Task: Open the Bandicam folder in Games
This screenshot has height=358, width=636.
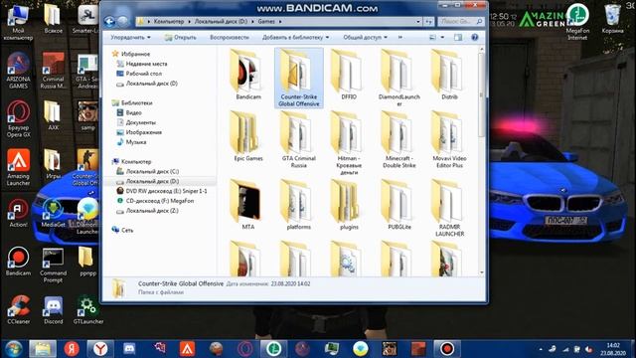Action: [248, 76]
